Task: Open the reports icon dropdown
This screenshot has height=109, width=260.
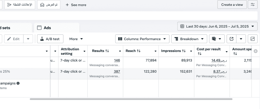Action: click(217, 39)
